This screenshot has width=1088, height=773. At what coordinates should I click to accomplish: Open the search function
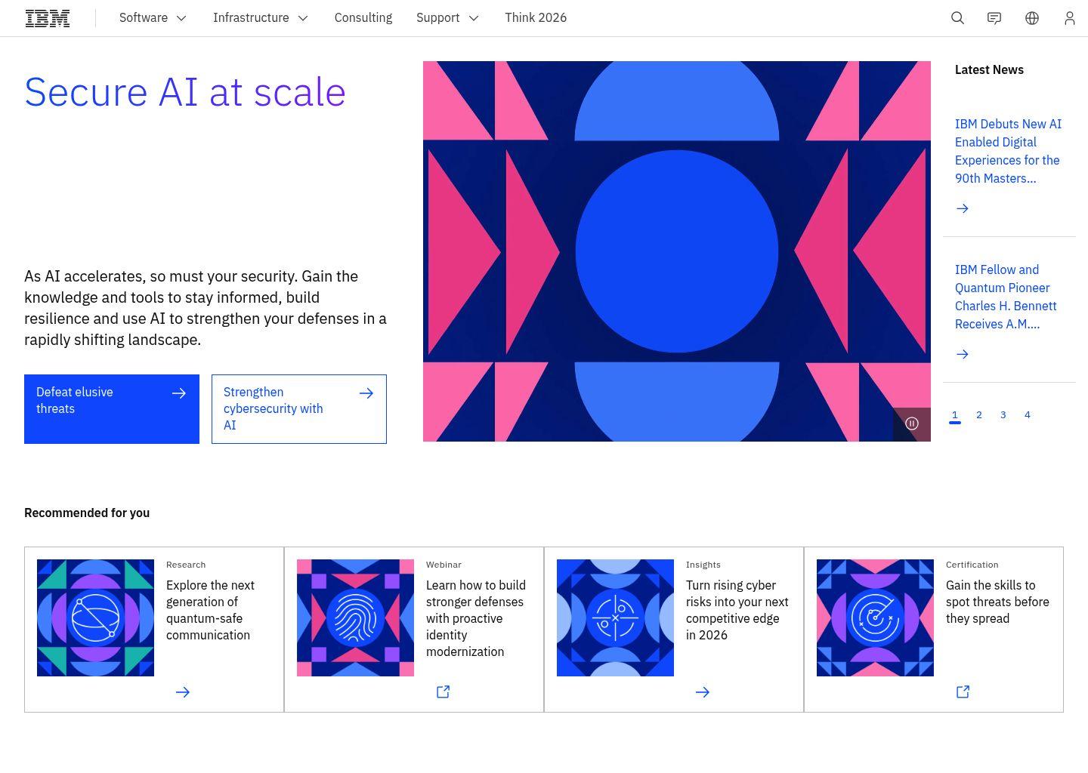tap(957, 17)
